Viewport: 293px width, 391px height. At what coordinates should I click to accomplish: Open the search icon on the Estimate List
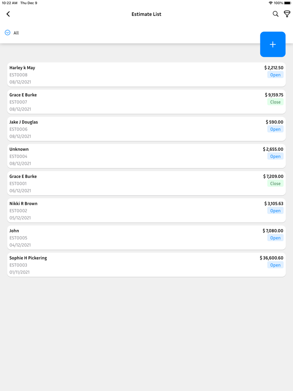[275, 14]
